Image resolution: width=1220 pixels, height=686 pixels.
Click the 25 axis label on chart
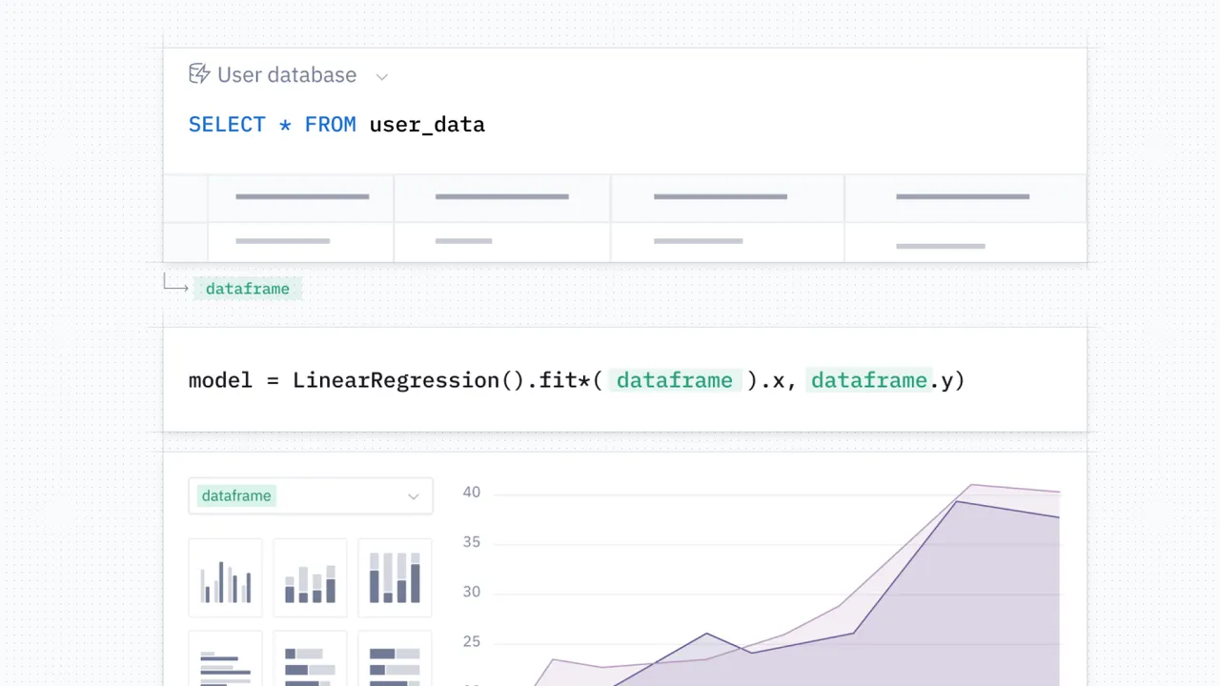pyautogui.click(x=472, y=642)
